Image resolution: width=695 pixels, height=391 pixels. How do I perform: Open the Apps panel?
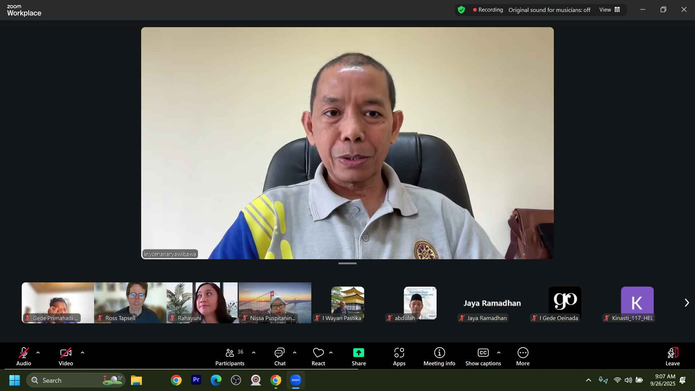click(x=399, y=357)
